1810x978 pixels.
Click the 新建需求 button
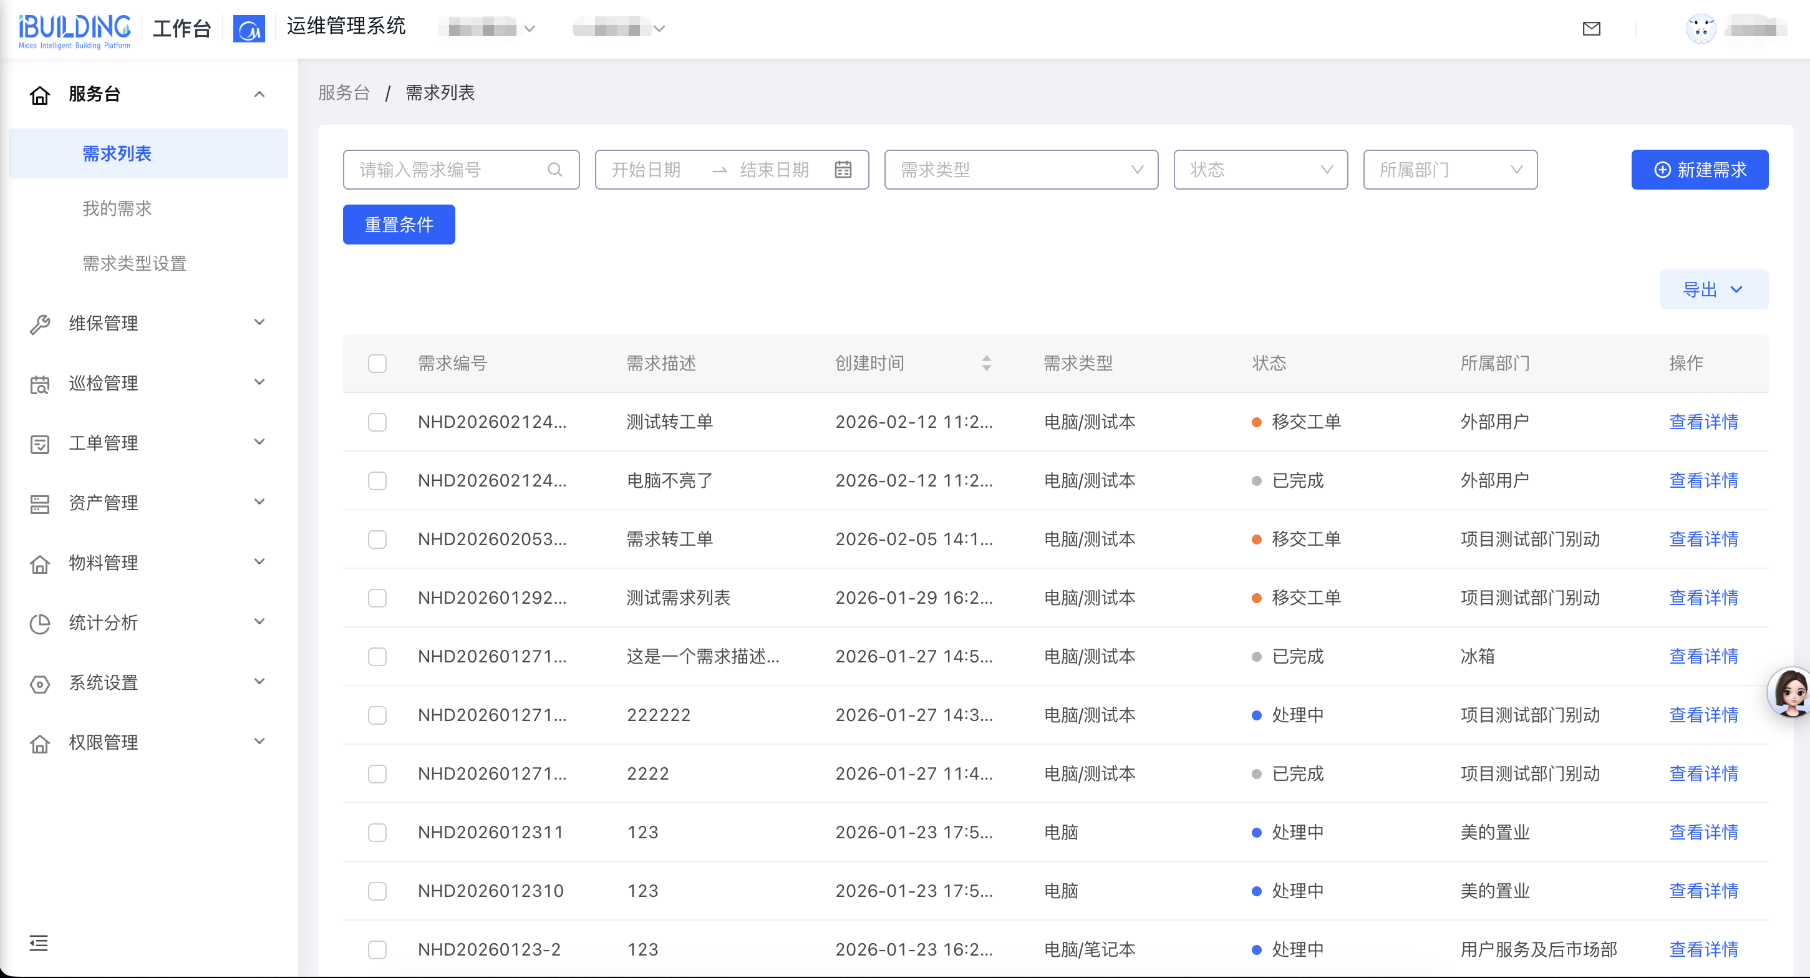(x=1699, y=169)
